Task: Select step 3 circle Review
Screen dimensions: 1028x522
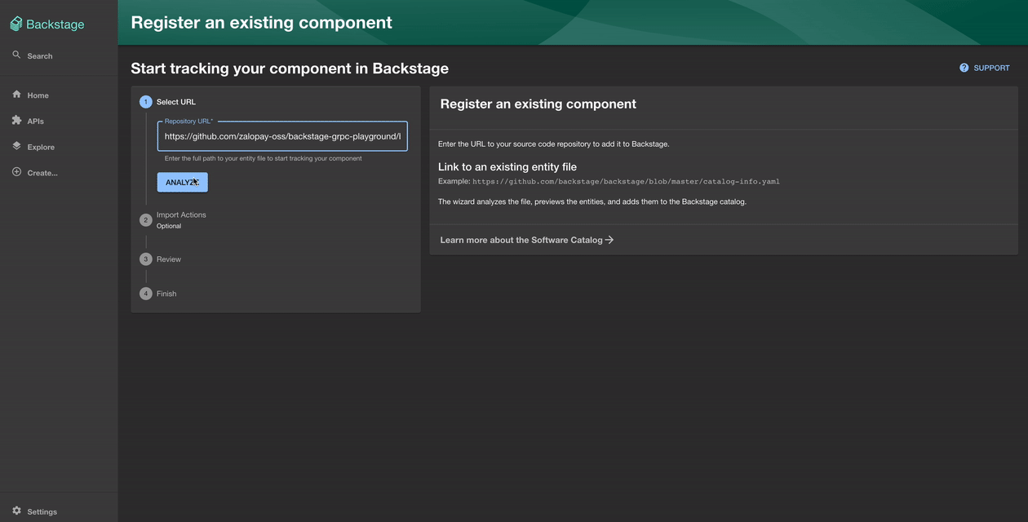Action: [x=146, y=259]
